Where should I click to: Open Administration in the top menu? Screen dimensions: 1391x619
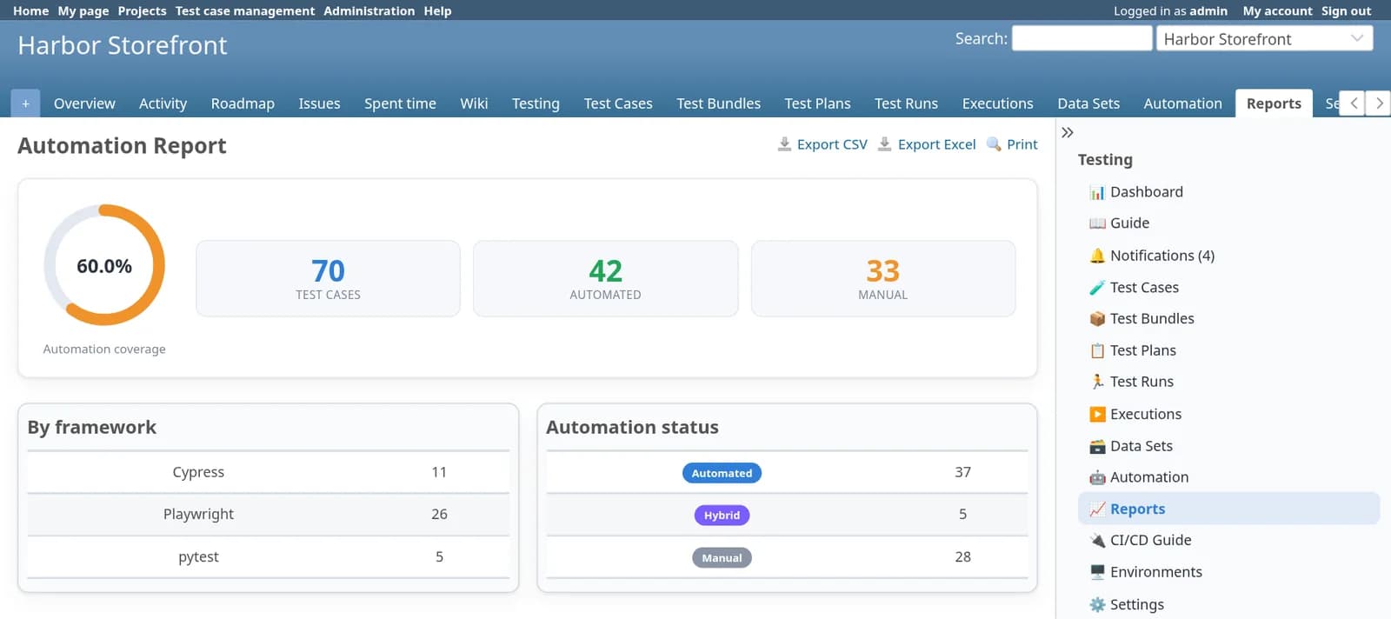tap(369, 10)
